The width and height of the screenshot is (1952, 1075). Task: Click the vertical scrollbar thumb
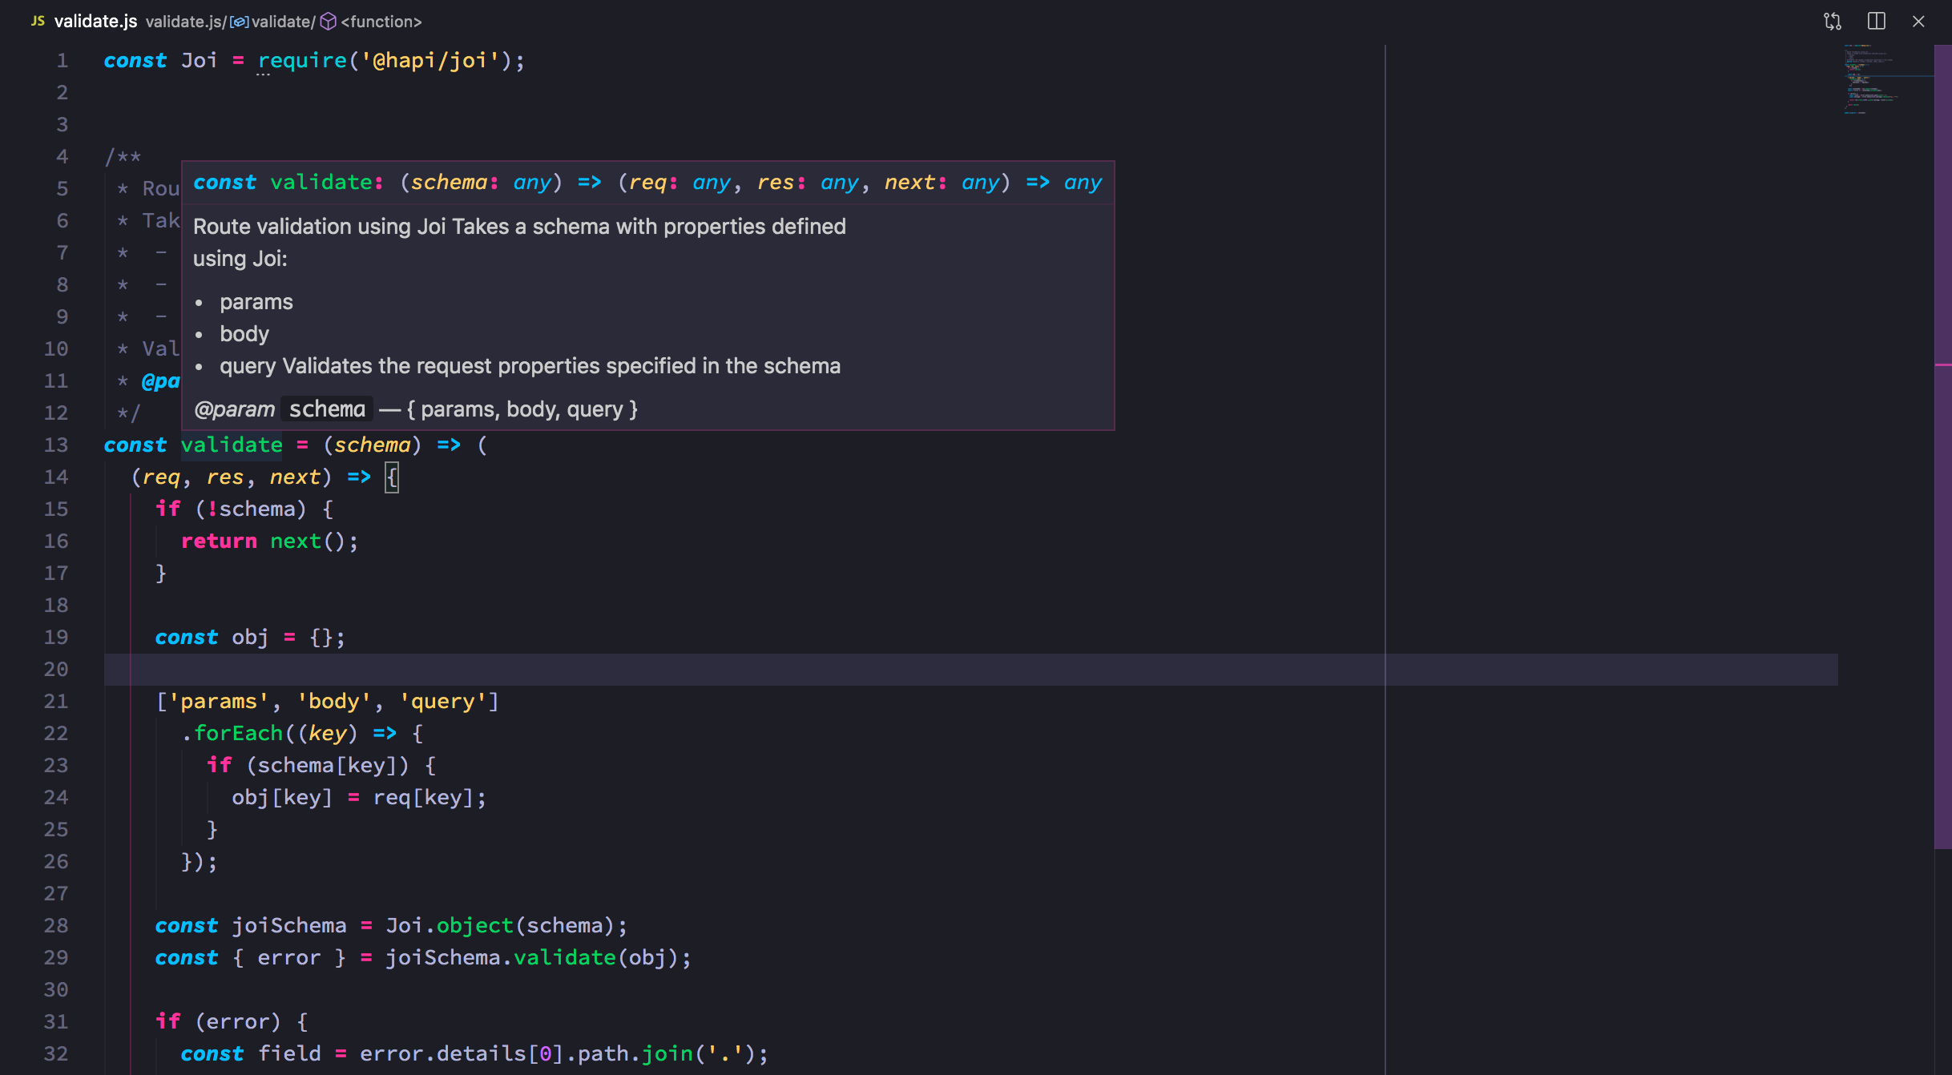1942,447
